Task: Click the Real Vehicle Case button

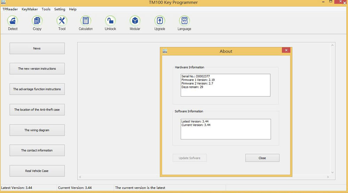Action: click(37, 171)
